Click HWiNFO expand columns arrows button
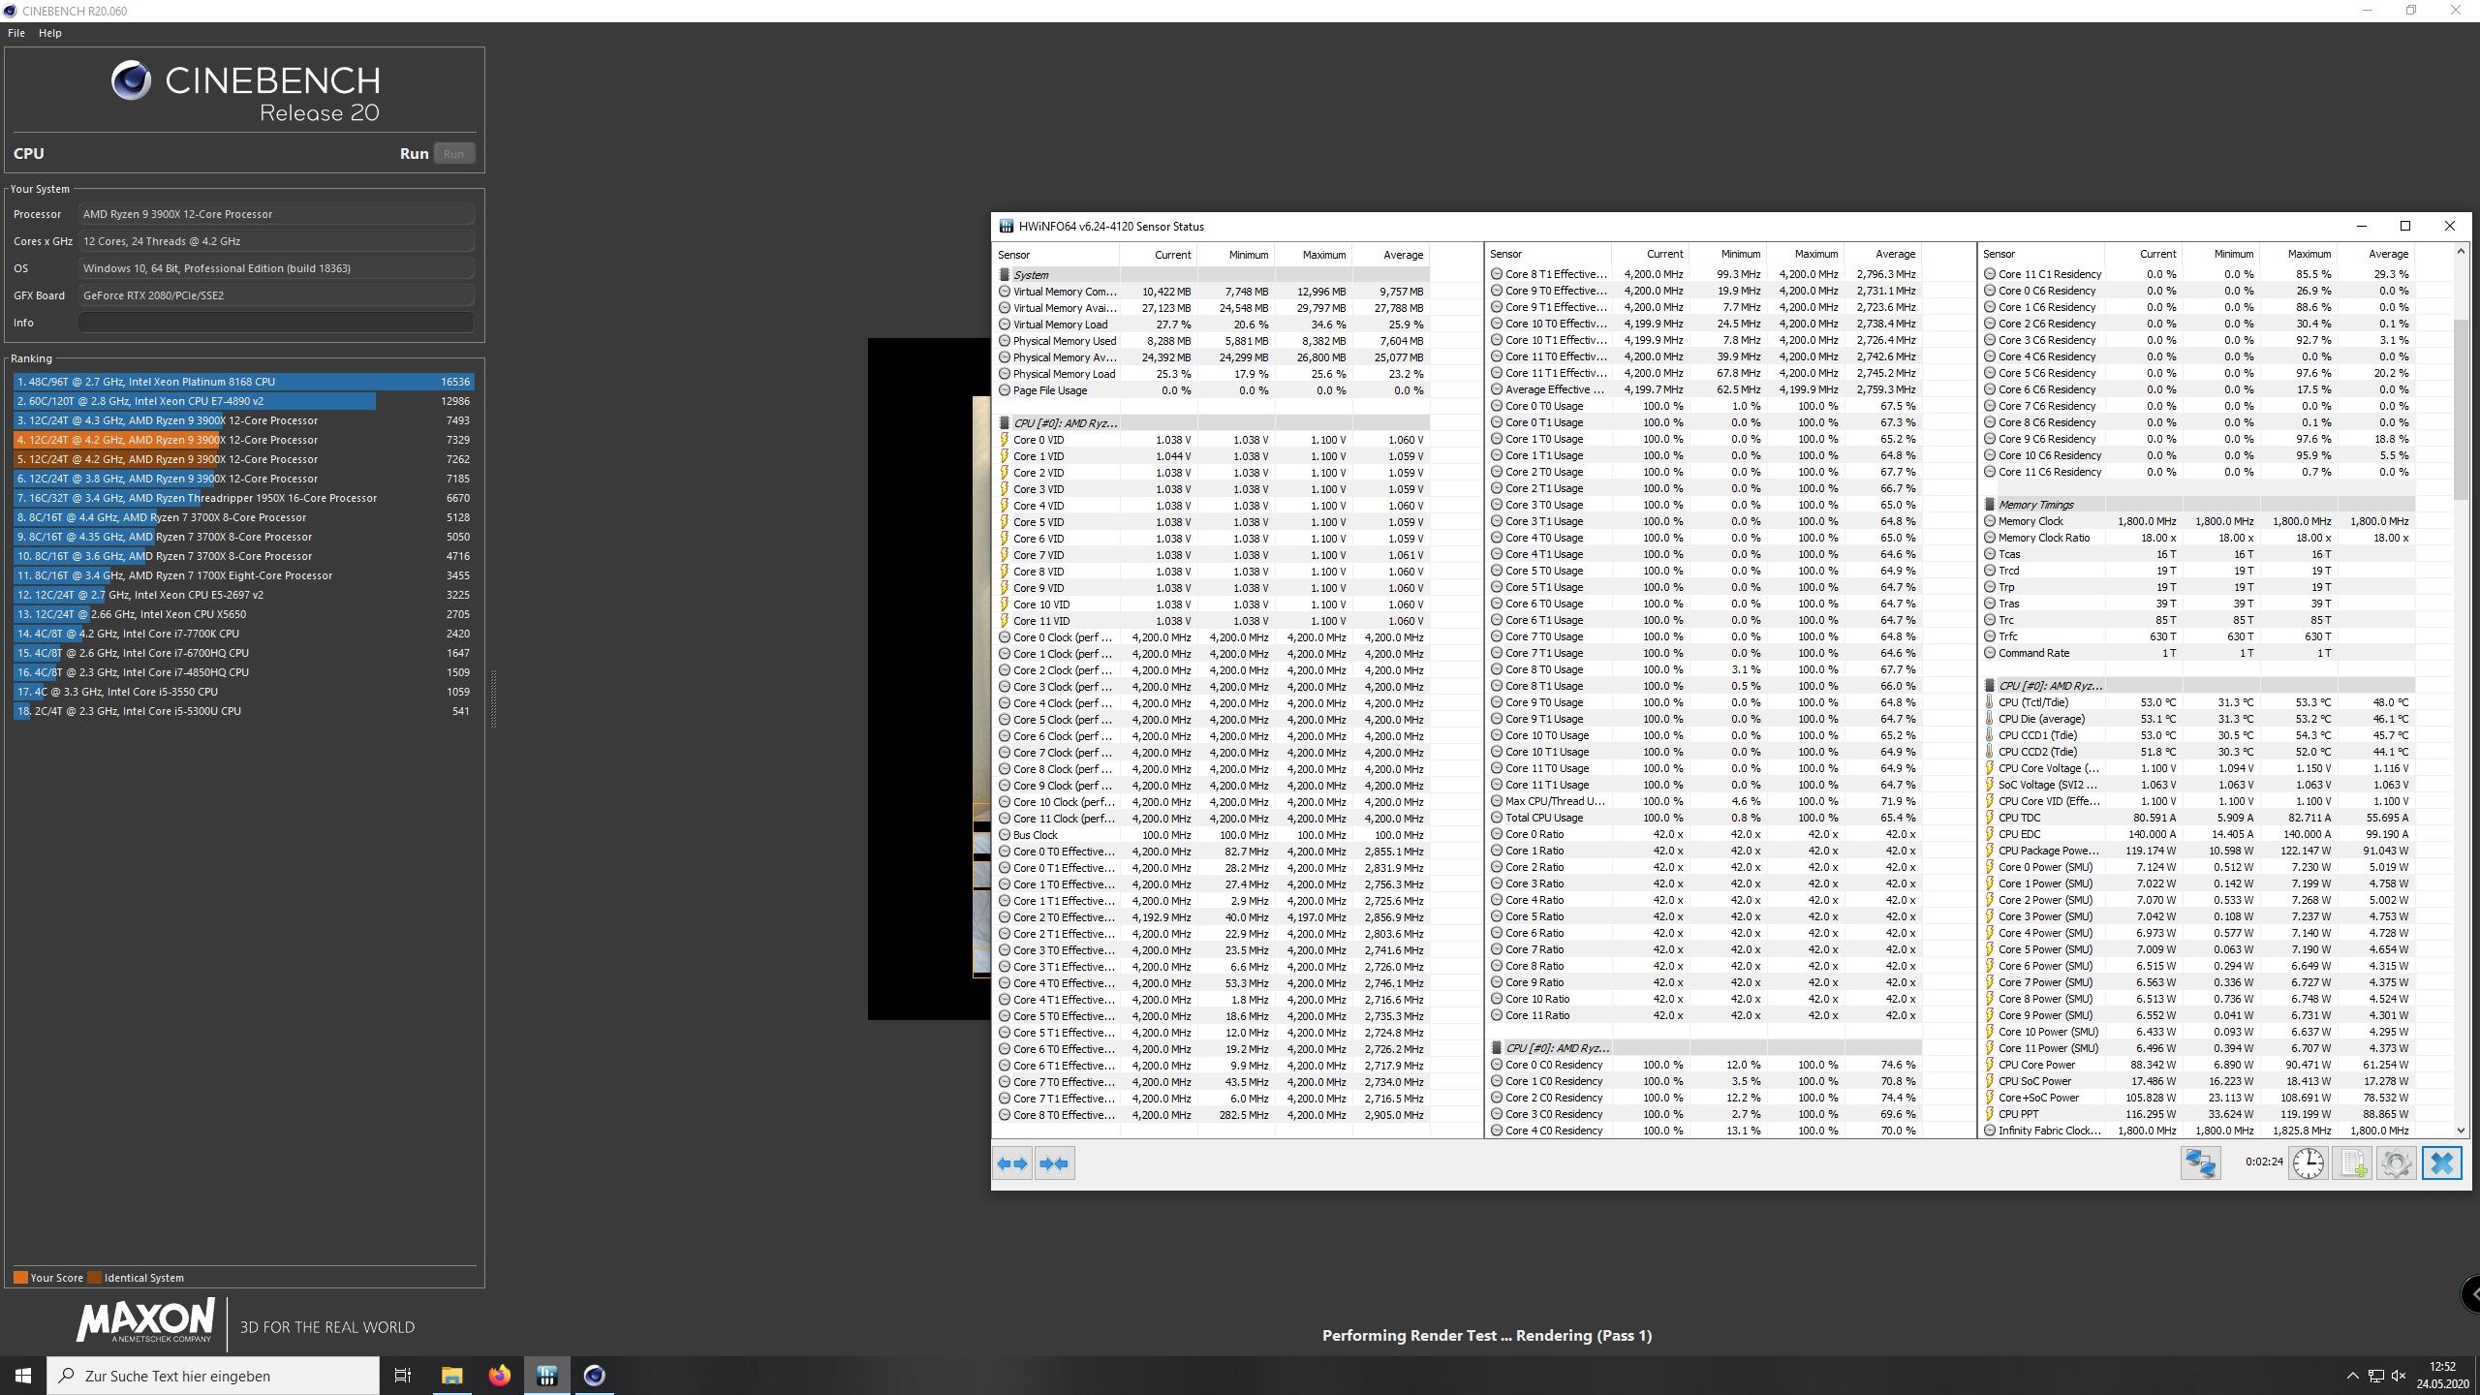This screenshot has width=2480, height=1395. (x=1012, y=1163)
